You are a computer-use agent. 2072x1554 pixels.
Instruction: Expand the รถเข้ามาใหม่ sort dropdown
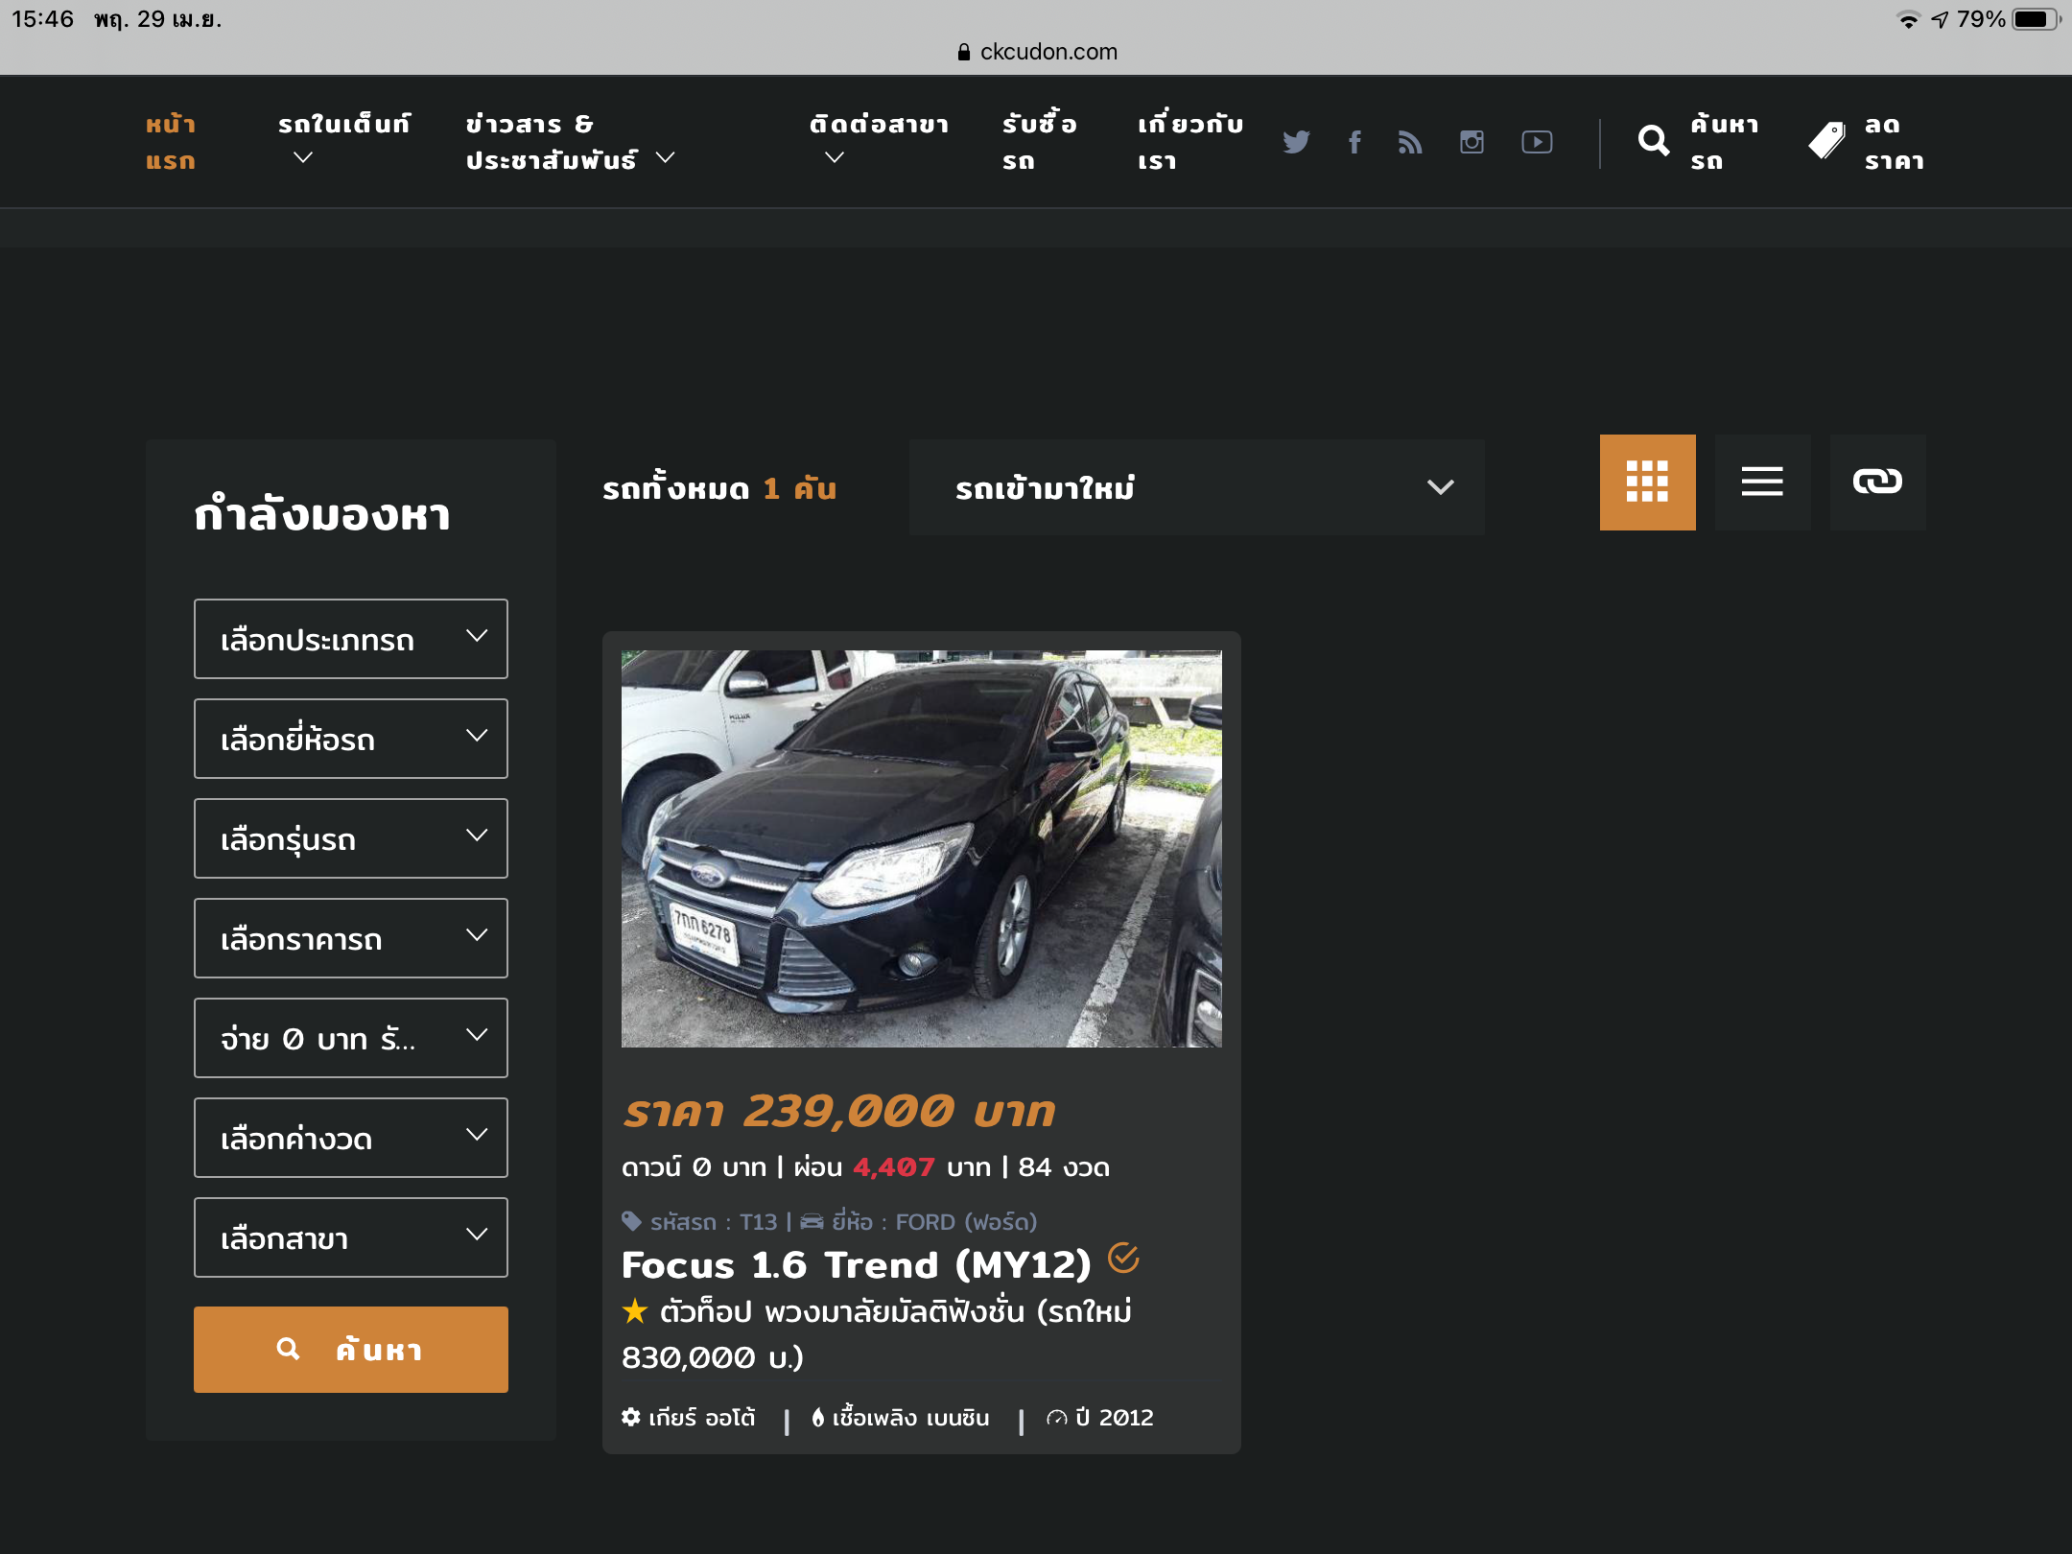pos(1196,487)
